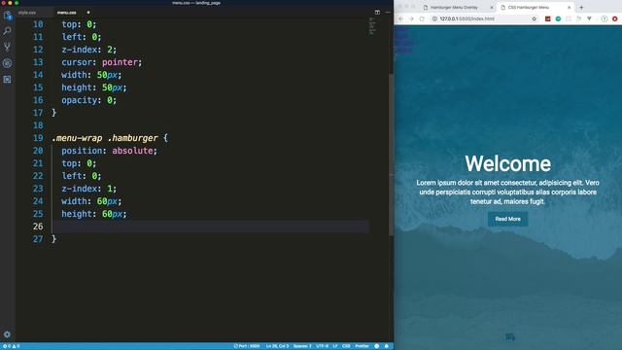
Task: Open the Search view in activity bar
Action: [x=7, y=31]
